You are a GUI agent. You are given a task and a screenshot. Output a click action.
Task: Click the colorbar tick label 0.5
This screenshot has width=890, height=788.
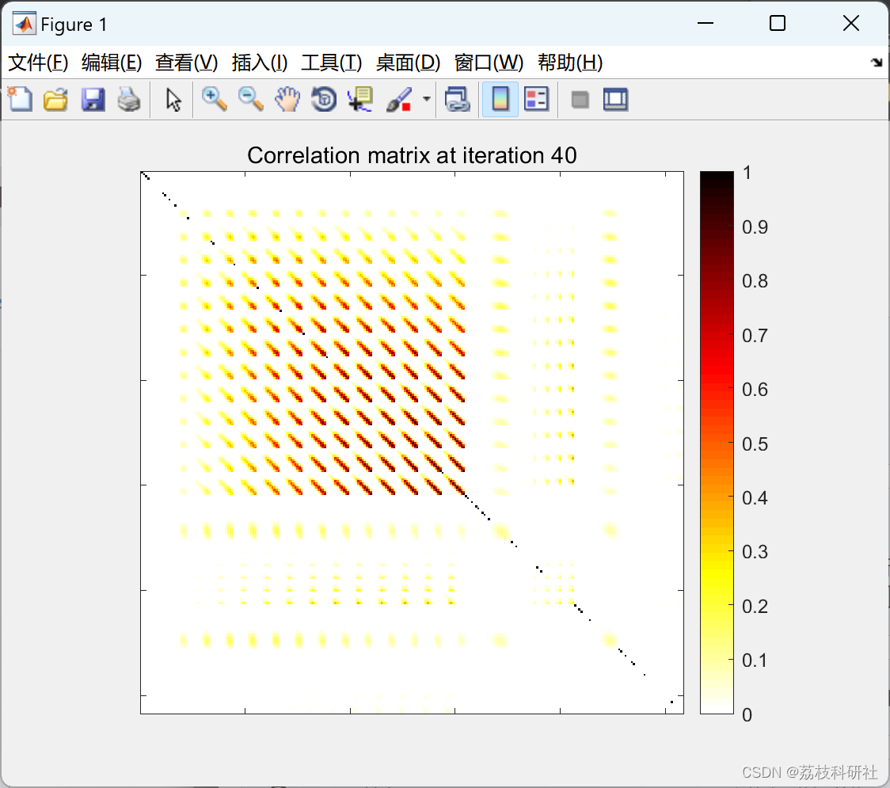tap(755, 444)
